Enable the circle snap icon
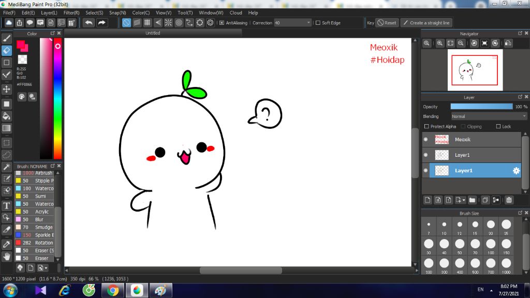The width and height of the screenshot is (530, 298). (x=179, y=23)
